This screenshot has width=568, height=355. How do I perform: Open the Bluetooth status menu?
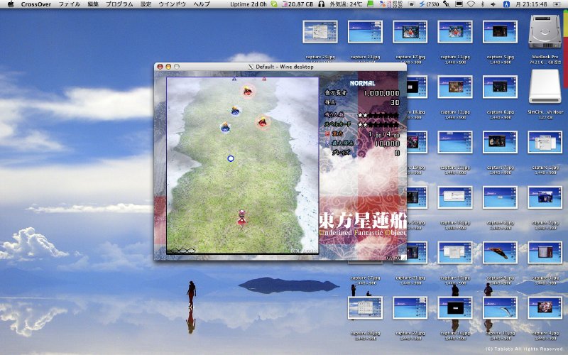(x=483, y=4)
